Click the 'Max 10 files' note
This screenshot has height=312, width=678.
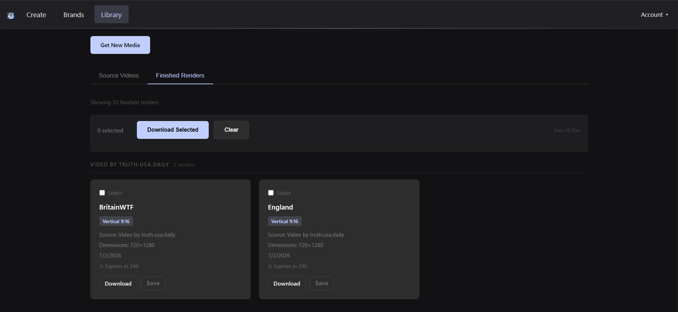pyautogui.click(x=567, y=131)
